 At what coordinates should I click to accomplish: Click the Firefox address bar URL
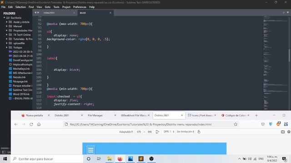point(140,125)
